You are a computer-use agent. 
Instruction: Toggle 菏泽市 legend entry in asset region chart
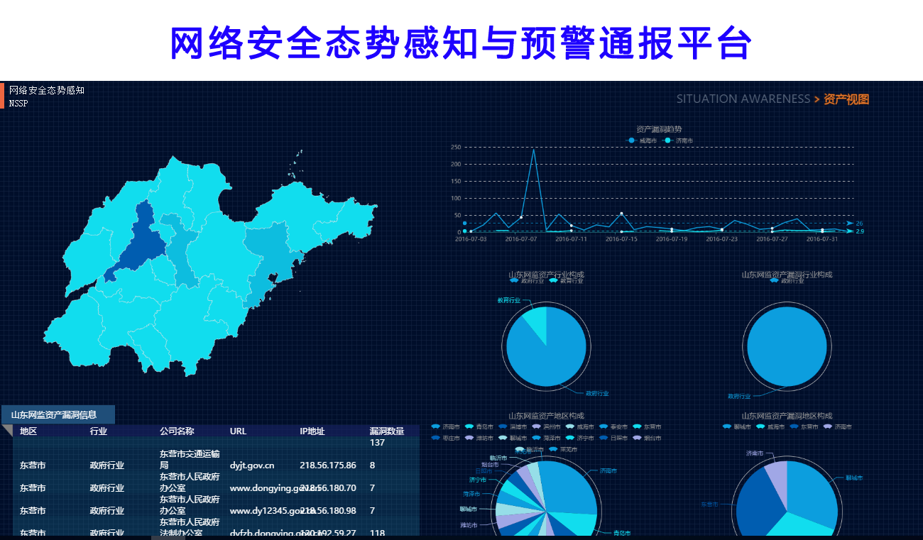546,439
